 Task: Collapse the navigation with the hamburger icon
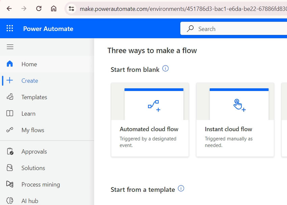coord(10,47)
